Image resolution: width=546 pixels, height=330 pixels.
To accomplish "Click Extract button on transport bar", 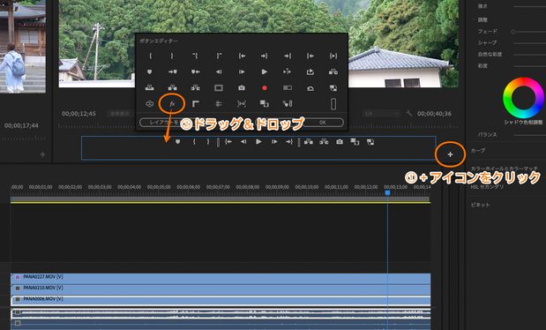I will [x=324, y=142].
